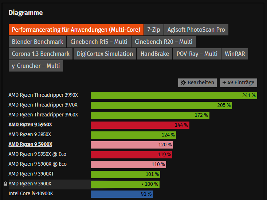The height and width of the screenshot is (200, 267).
Task: Click the 100 % reference bar
Action: [125, 184]
